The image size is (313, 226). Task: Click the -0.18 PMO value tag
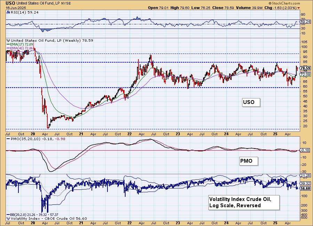coord(305,150)
